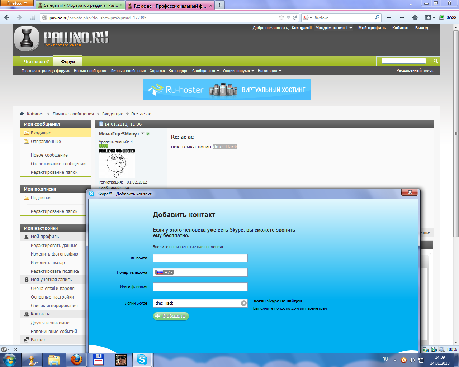The width and height of the screenshot is (459, 367).
Task: Open Расширенный поиск link
Action: pyautogui.click(x=415, y=70)
